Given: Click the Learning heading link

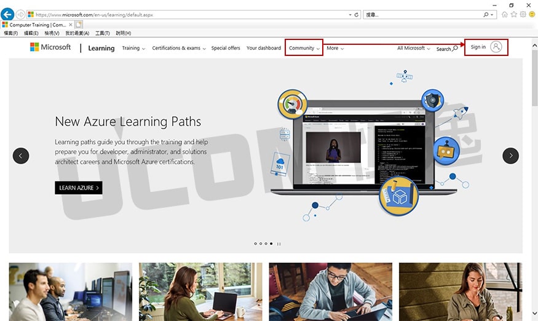Looking at the screenshot, I should (101, 48).
